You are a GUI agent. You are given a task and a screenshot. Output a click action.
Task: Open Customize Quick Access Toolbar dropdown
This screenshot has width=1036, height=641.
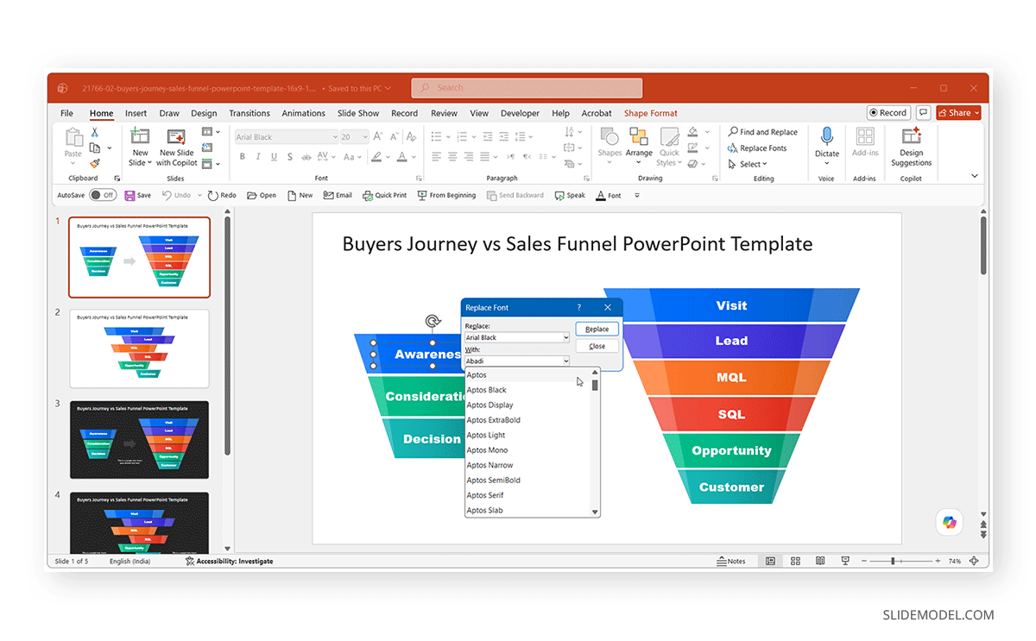pos(637,195)
